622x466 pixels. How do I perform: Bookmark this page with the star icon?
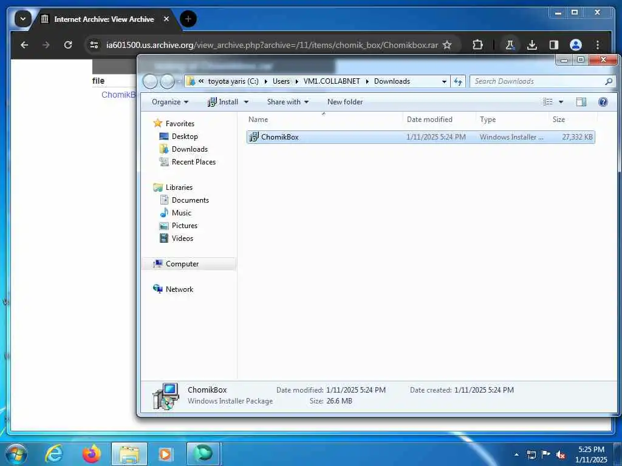(447, 45)
